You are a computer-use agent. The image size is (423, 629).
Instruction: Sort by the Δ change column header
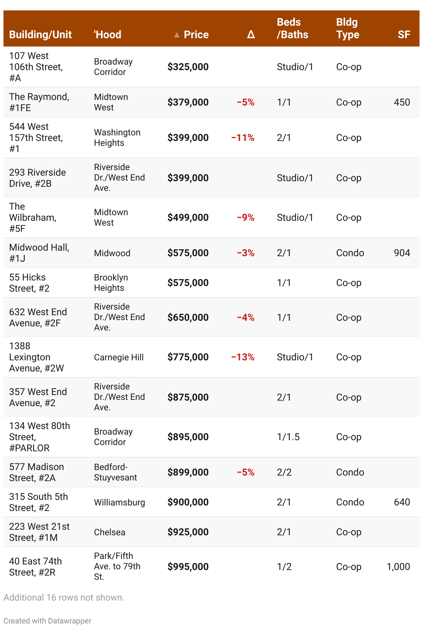251,35
